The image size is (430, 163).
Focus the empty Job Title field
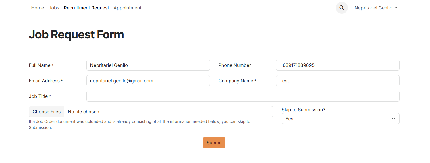[243, 96]
